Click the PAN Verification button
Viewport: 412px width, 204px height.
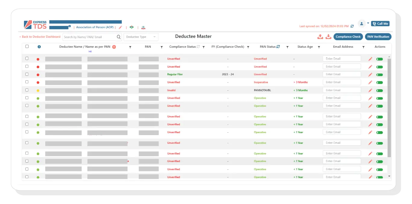pos(378,37)
